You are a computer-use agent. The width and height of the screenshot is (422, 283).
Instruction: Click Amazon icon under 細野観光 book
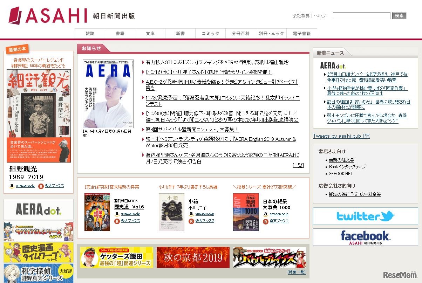[x=12, y=186]
